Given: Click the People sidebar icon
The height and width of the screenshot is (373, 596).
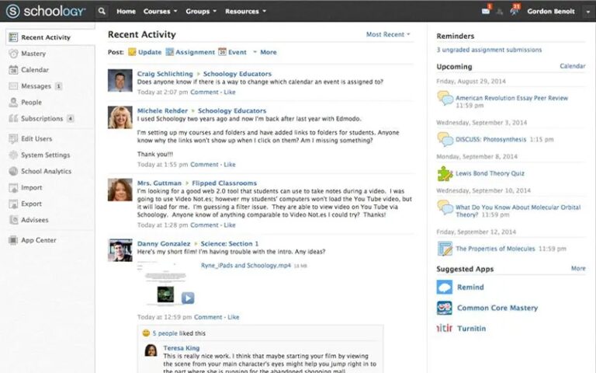Looking at the screenshot, I should 13,102.
